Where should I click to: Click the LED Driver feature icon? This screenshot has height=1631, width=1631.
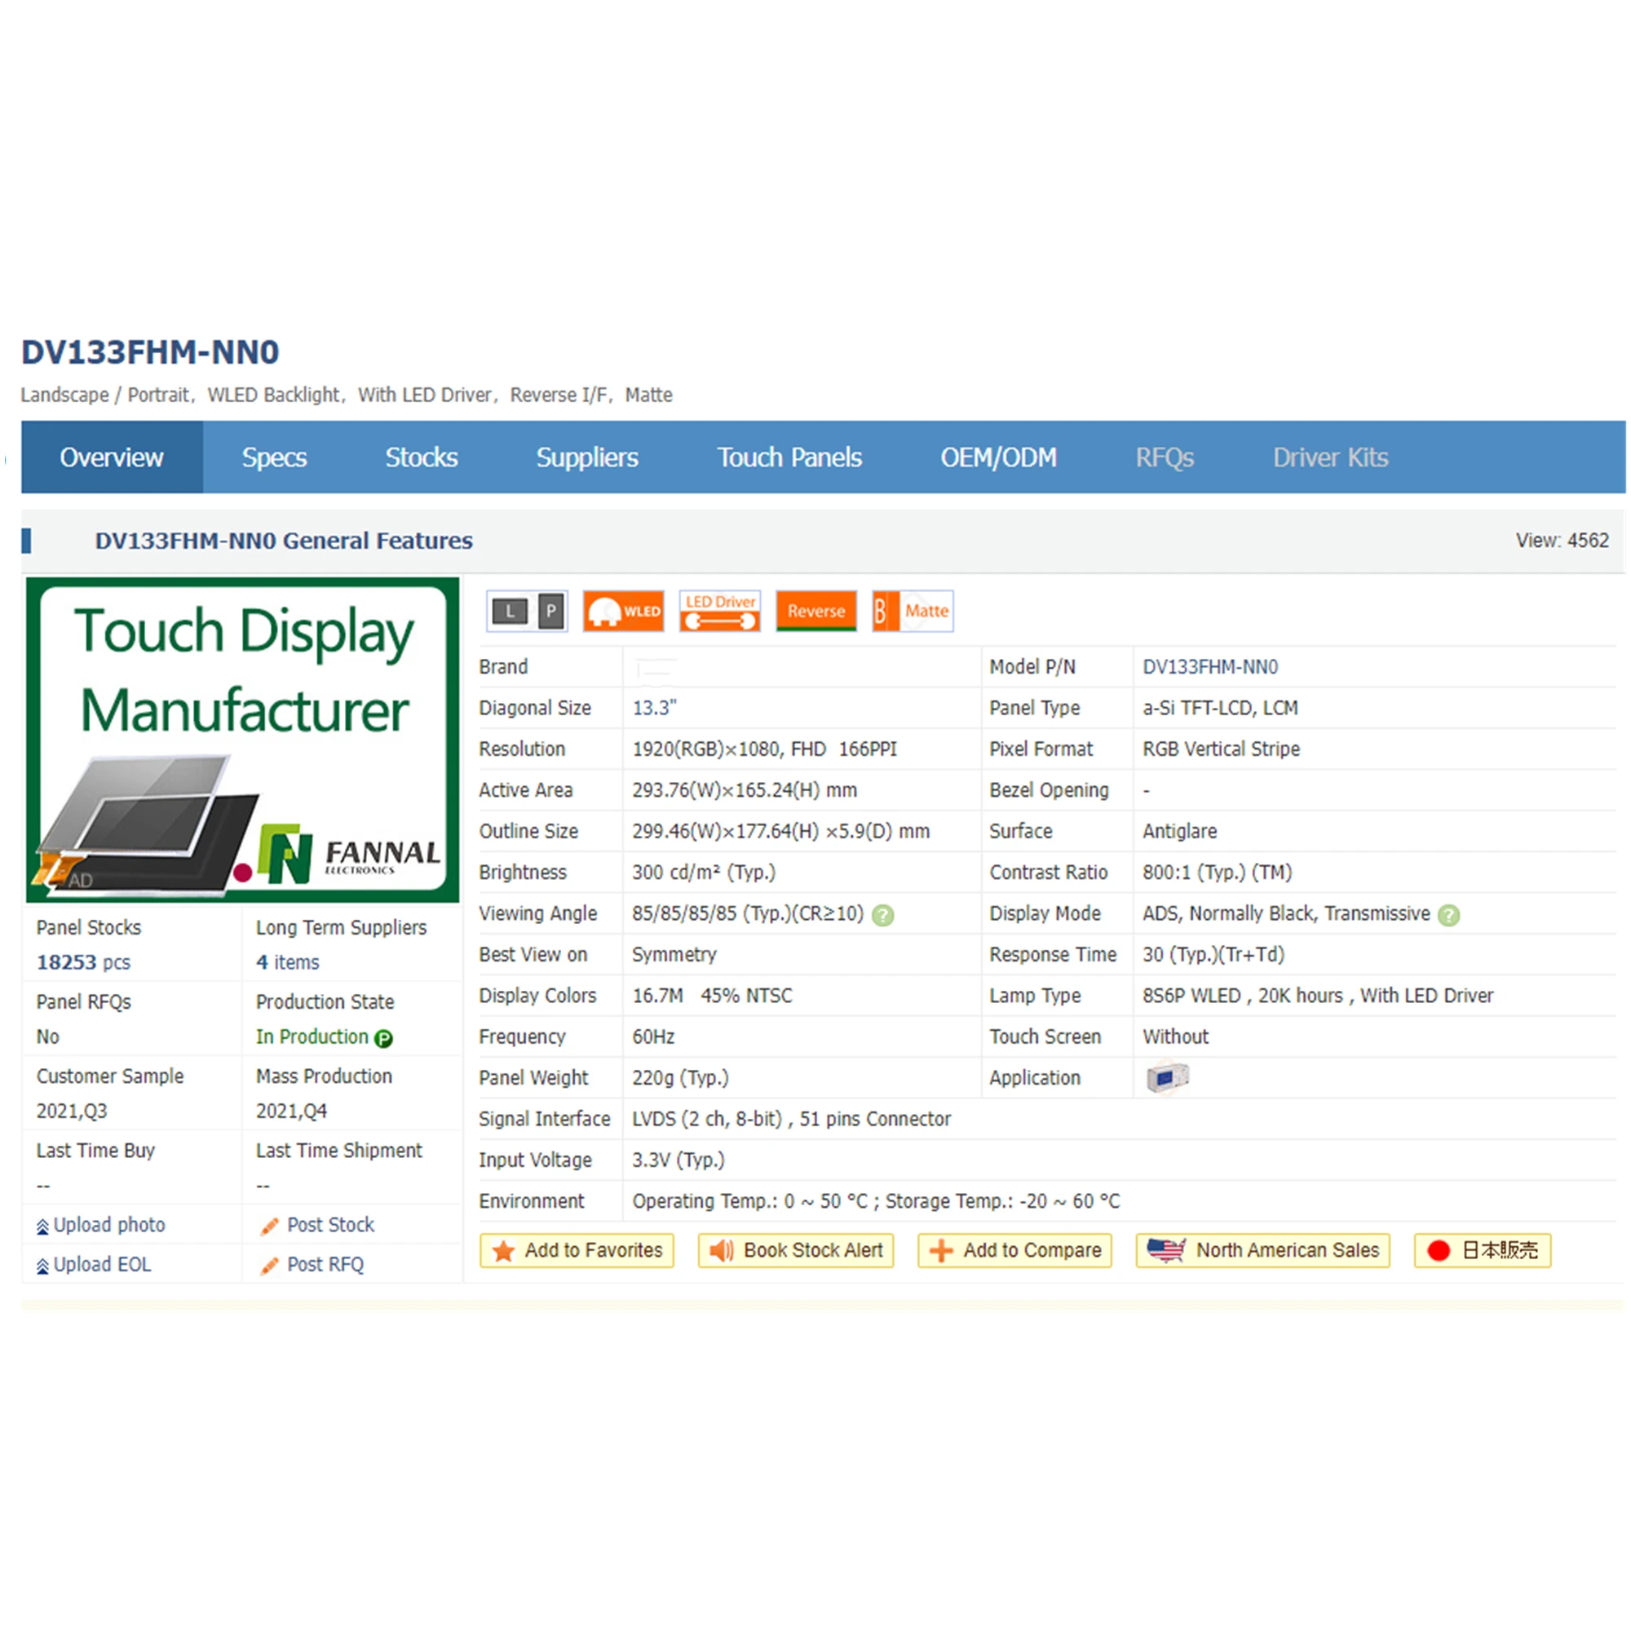pyautogui.click(x=719, y=610)
